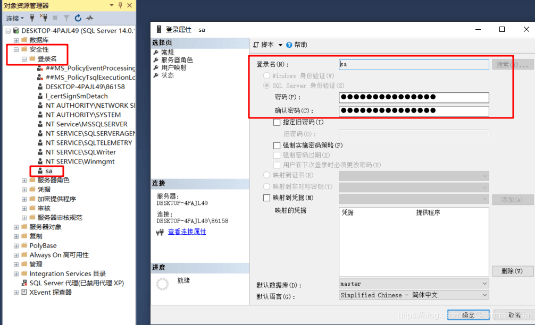Click the blue Help question mark icon
This screenshot has height=325, width=535.
click(289, 45)
